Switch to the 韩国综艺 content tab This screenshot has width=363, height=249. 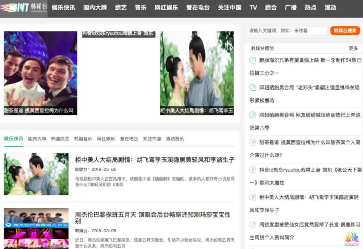coord(60,139)
